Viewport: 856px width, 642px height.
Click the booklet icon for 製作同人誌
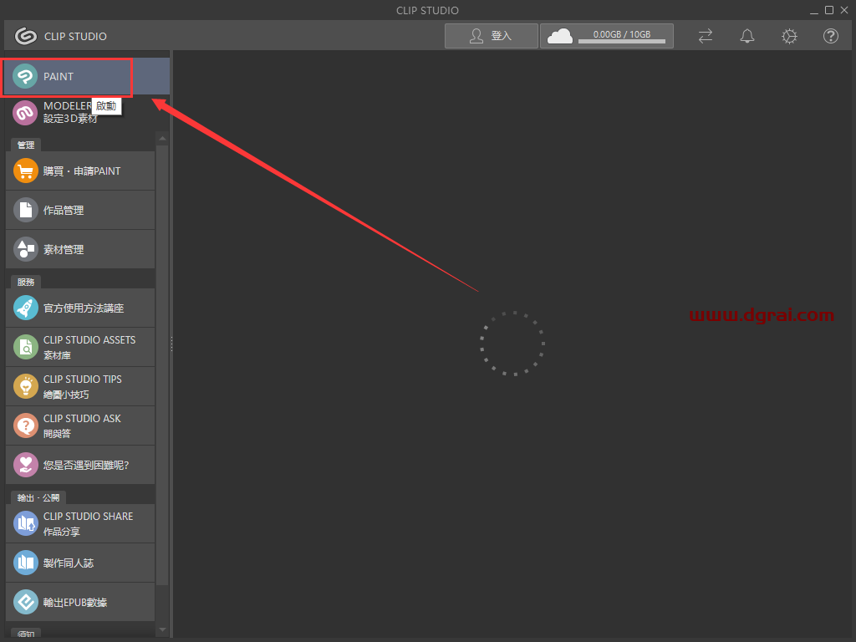pyautogui.click(x=26, y=563)
